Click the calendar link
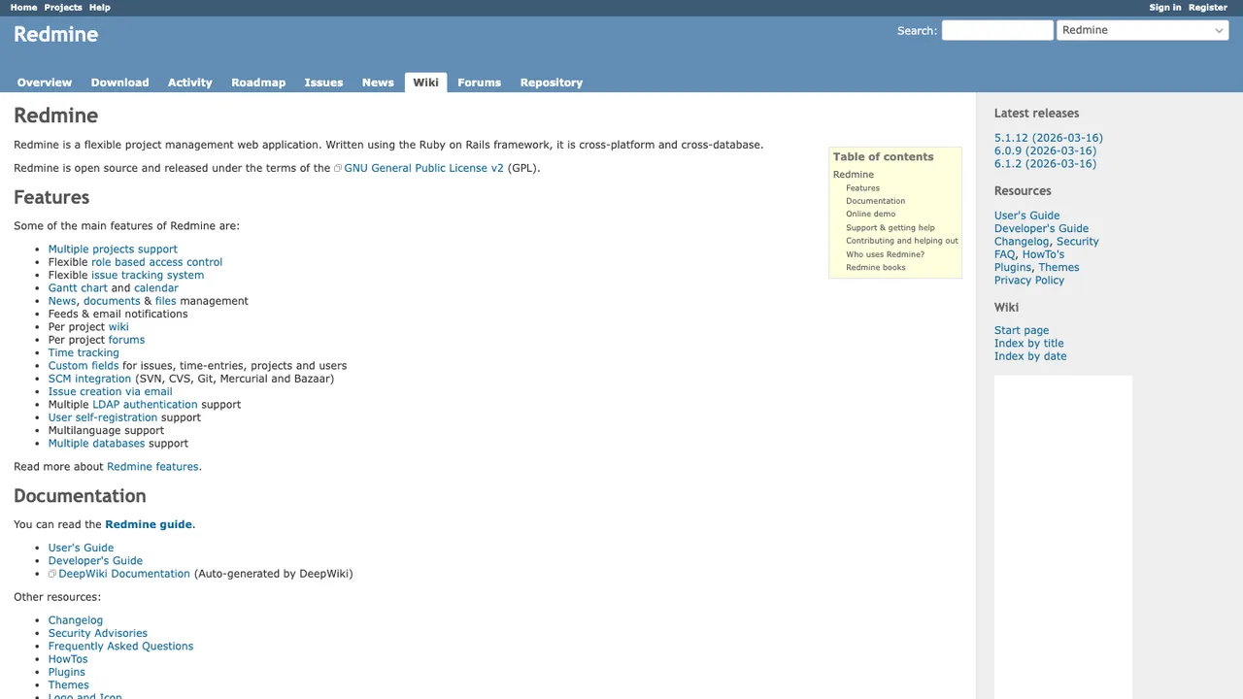 click(156, 288)
